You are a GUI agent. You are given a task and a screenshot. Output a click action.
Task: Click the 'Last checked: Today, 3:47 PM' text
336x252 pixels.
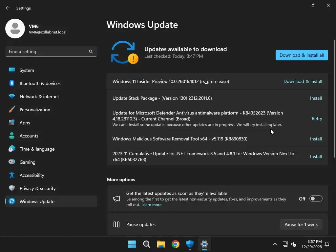(174, 56)
